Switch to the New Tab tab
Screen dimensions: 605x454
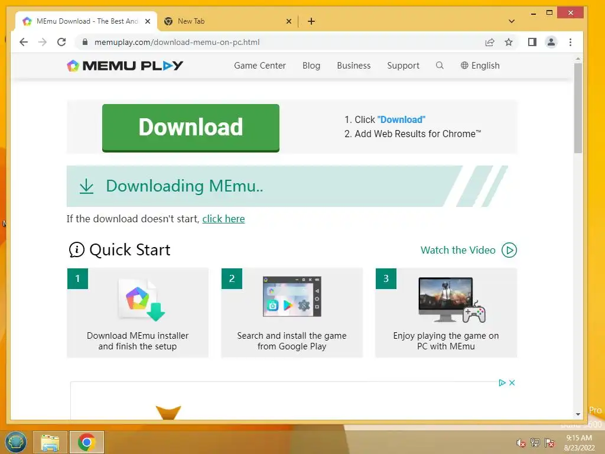227,21
